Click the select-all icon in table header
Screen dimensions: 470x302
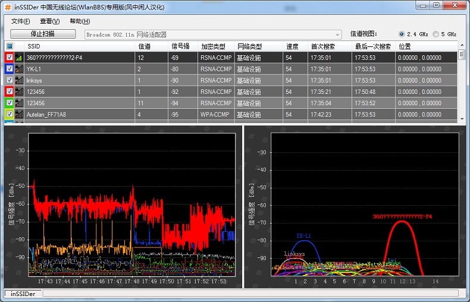pos(10,46)
